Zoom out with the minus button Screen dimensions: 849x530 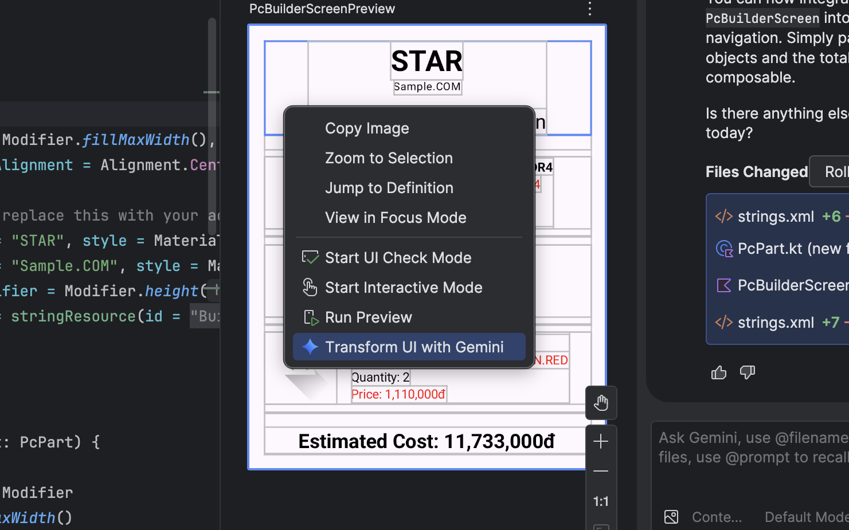601,471
